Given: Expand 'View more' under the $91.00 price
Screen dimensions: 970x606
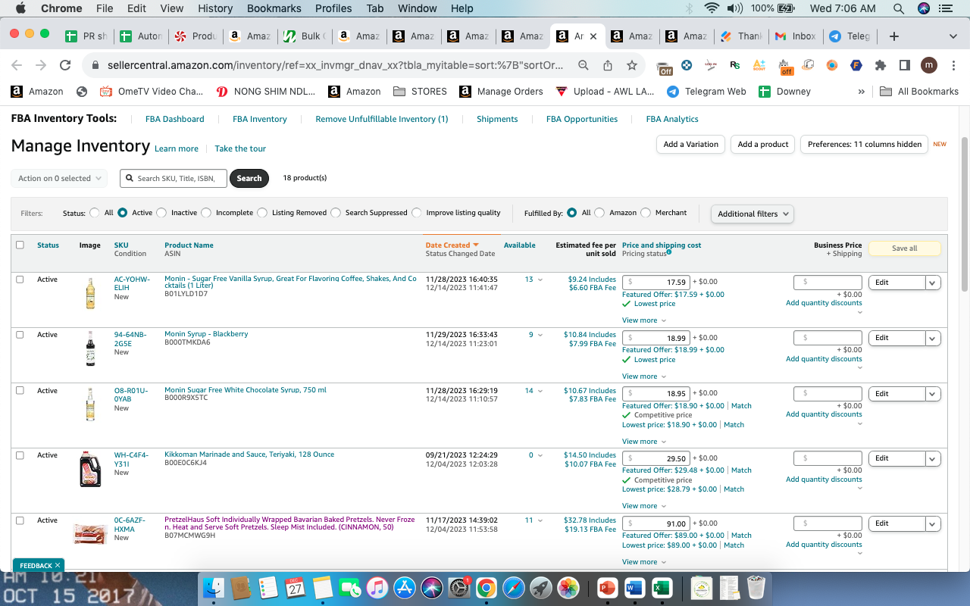Looking at the screenshot, I should [644, 562].
